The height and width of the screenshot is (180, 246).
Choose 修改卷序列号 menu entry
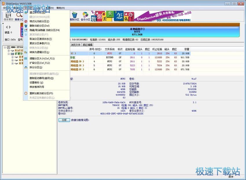click(37, 87)
